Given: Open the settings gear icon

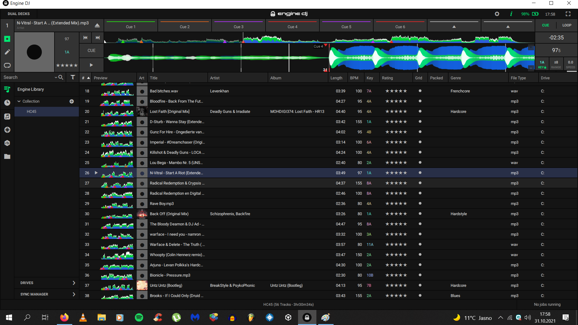Looking at the screenshot, I should [x=497, y=14].
